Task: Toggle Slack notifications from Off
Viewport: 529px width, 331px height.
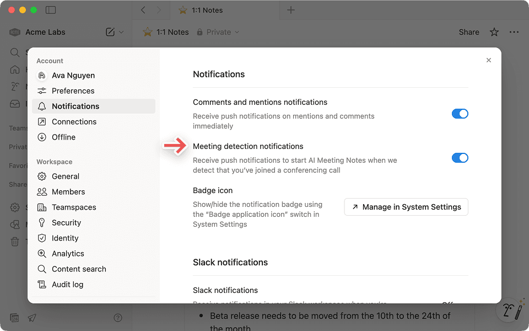Action: pyautogui.click(x=448, y=303)
